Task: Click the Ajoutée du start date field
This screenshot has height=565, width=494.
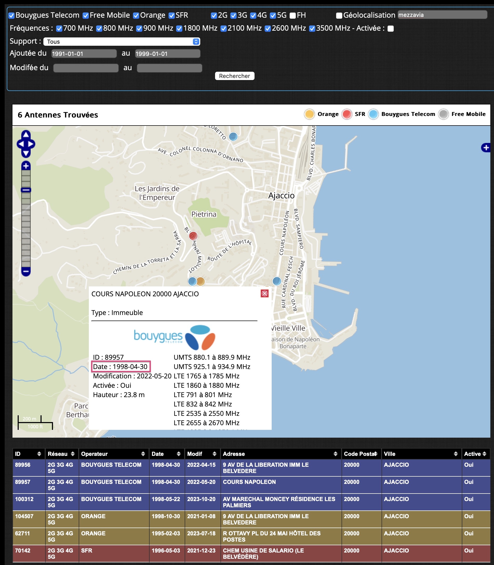Action: coord(84,54)
